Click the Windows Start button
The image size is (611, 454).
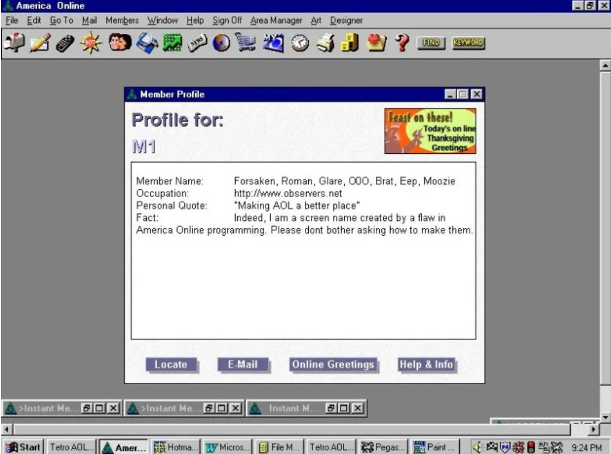coord(22,447)
